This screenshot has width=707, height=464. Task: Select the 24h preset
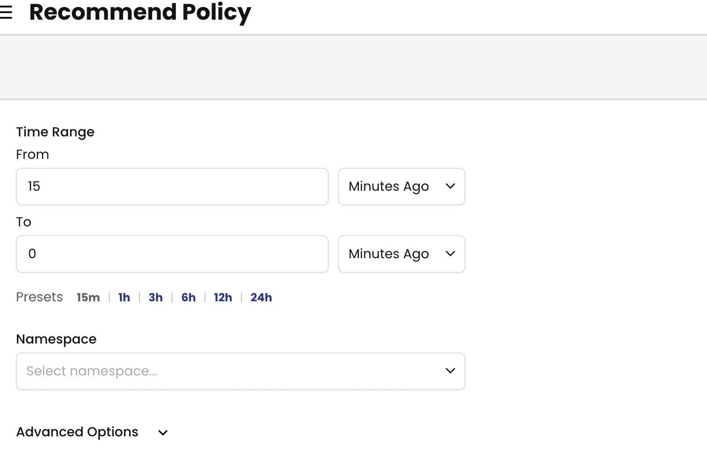(261, 298)
